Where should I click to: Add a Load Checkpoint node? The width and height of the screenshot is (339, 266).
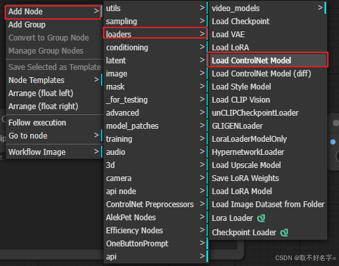[x=268, y=22]
